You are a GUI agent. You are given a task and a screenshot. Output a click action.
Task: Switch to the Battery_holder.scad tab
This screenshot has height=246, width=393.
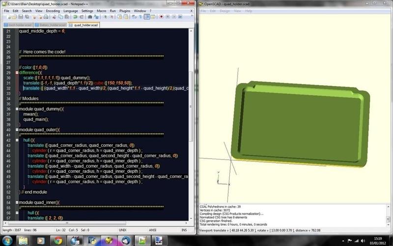tap(51, 24)
